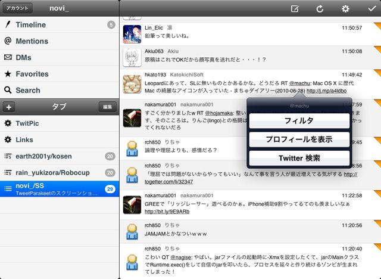Screen dimensions: 381x279
Task: Tap the @machu mention in hkato193's tweet
Action: coord(299,83)
